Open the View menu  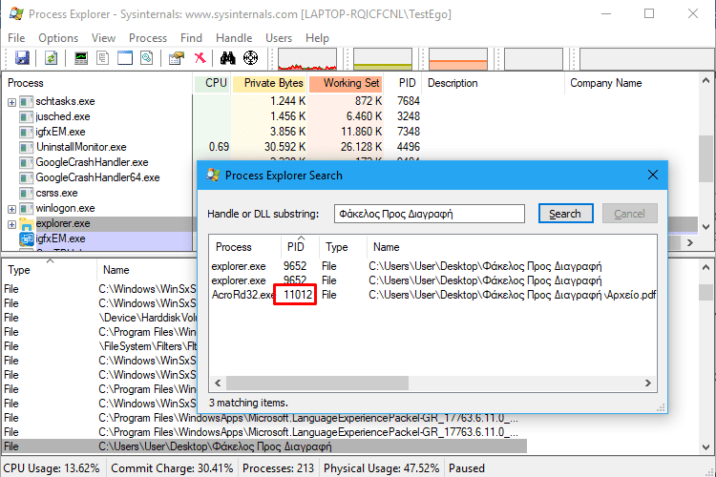[103, 38]
